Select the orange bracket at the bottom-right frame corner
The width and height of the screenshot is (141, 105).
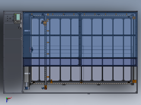[134, 81]
